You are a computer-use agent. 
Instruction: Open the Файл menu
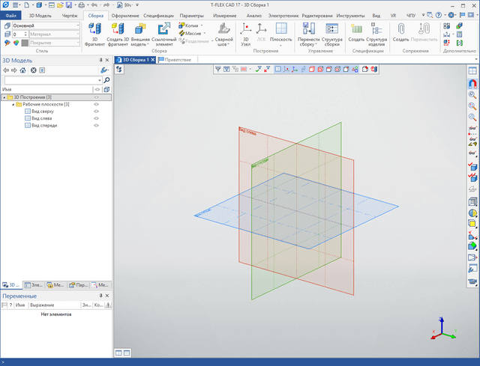[x=11, y=15]
